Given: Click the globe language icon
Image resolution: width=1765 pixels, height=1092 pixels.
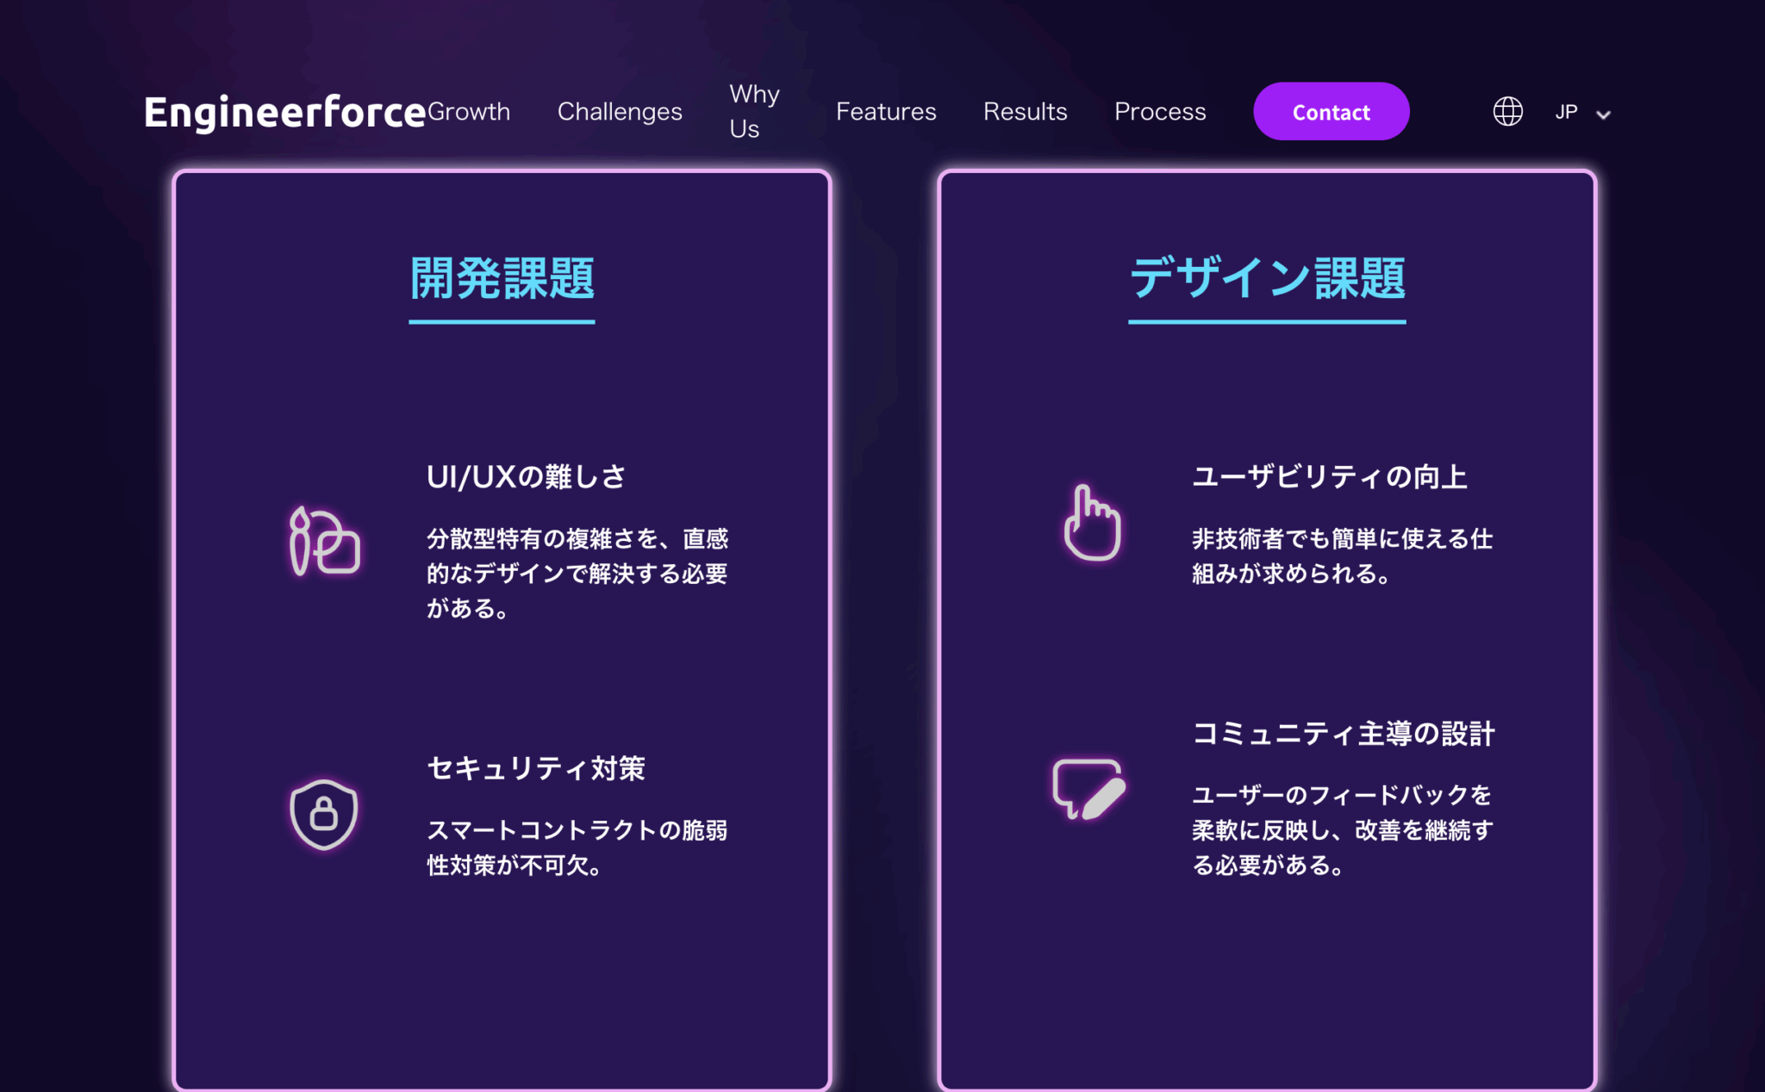Looking at the screenshot, I should coord(1508,111).
